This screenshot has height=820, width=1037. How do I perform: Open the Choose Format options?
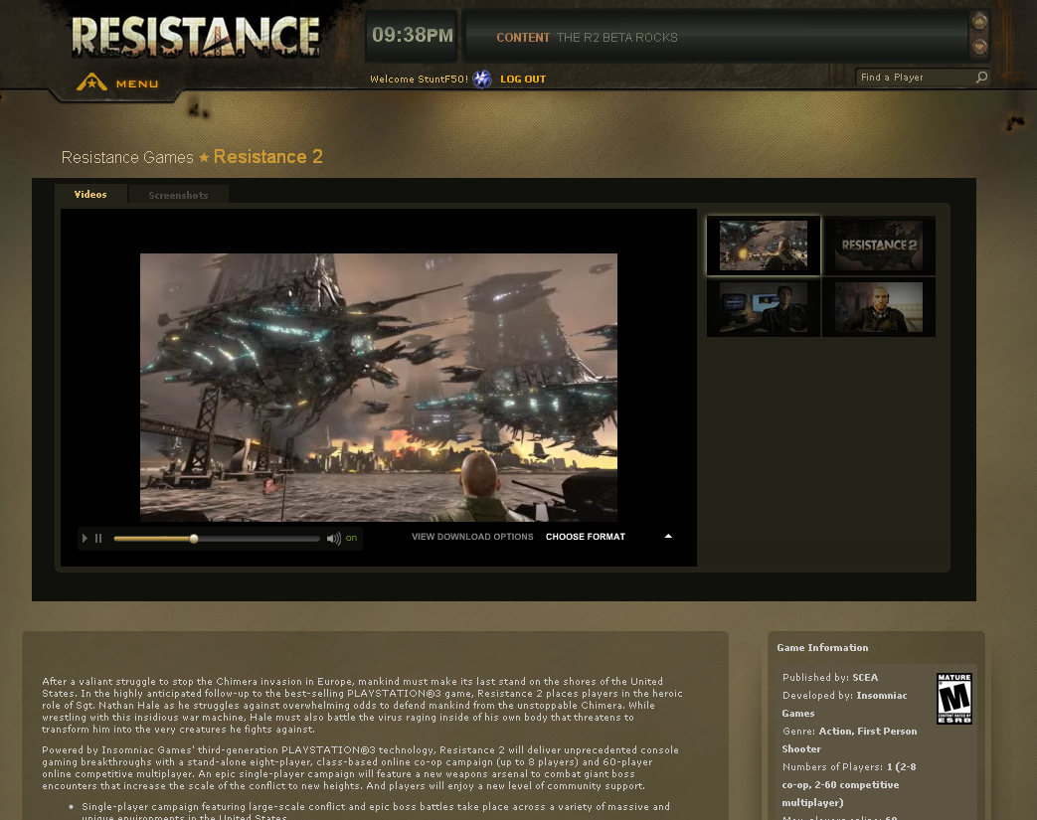[x=586, y=537]
